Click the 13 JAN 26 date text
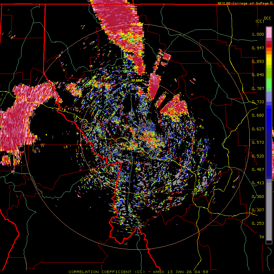The height and width of the screenshot is (274, 274). tap(179, 272)
